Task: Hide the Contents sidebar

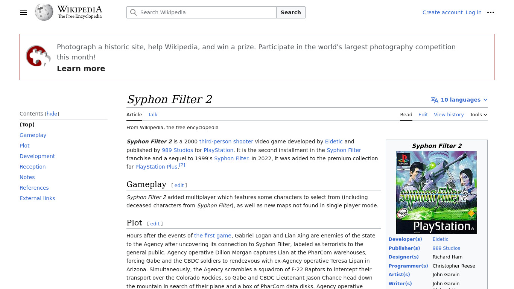Action: tap(52, 114)
